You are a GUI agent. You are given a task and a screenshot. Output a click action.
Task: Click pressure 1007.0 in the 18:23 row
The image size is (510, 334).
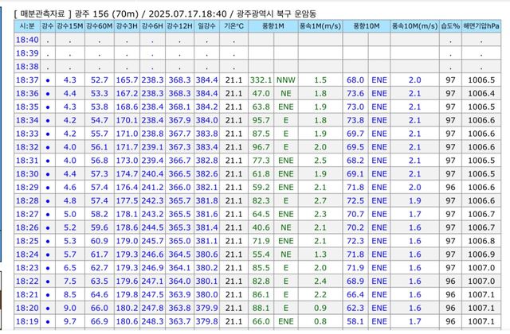[x=481, y=268]
